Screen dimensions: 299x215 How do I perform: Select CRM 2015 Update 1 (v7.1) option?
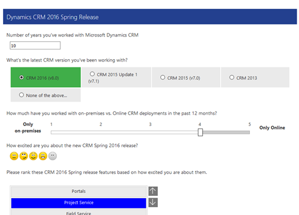point(92,74)
